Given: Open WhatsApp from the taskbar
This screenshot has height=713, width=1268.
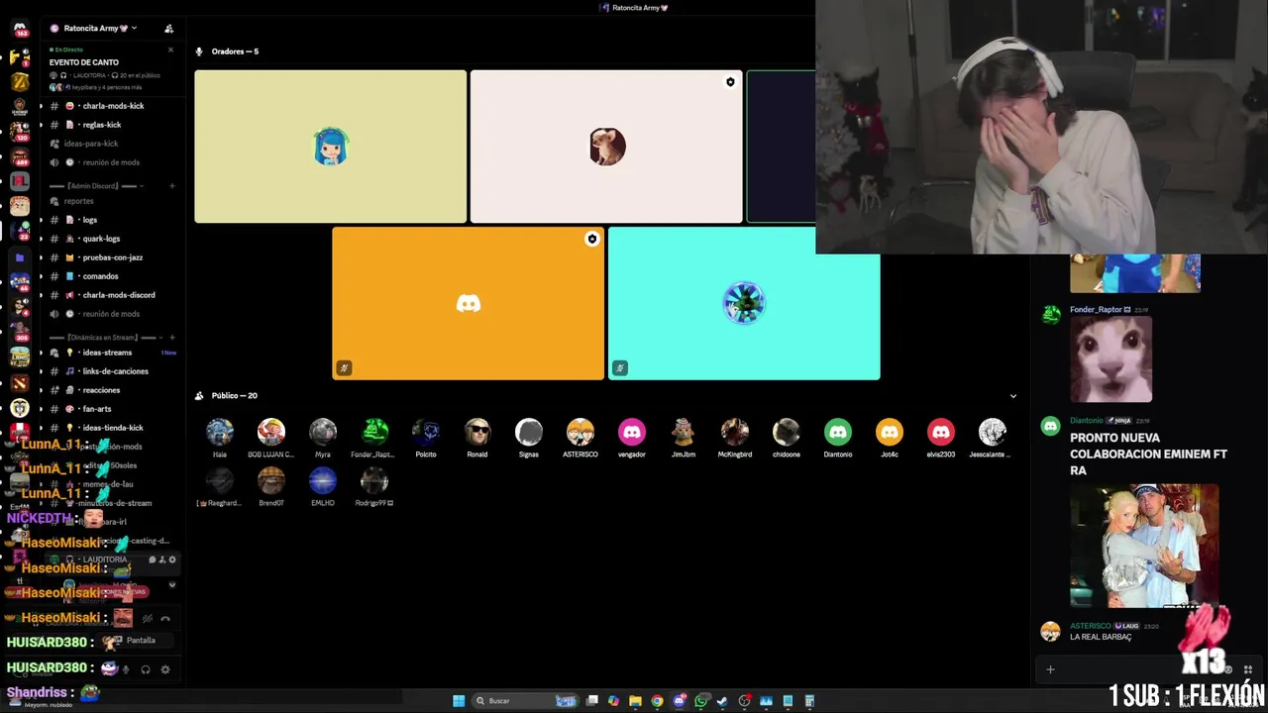Looking at the screenshot, I should point(701,701).
